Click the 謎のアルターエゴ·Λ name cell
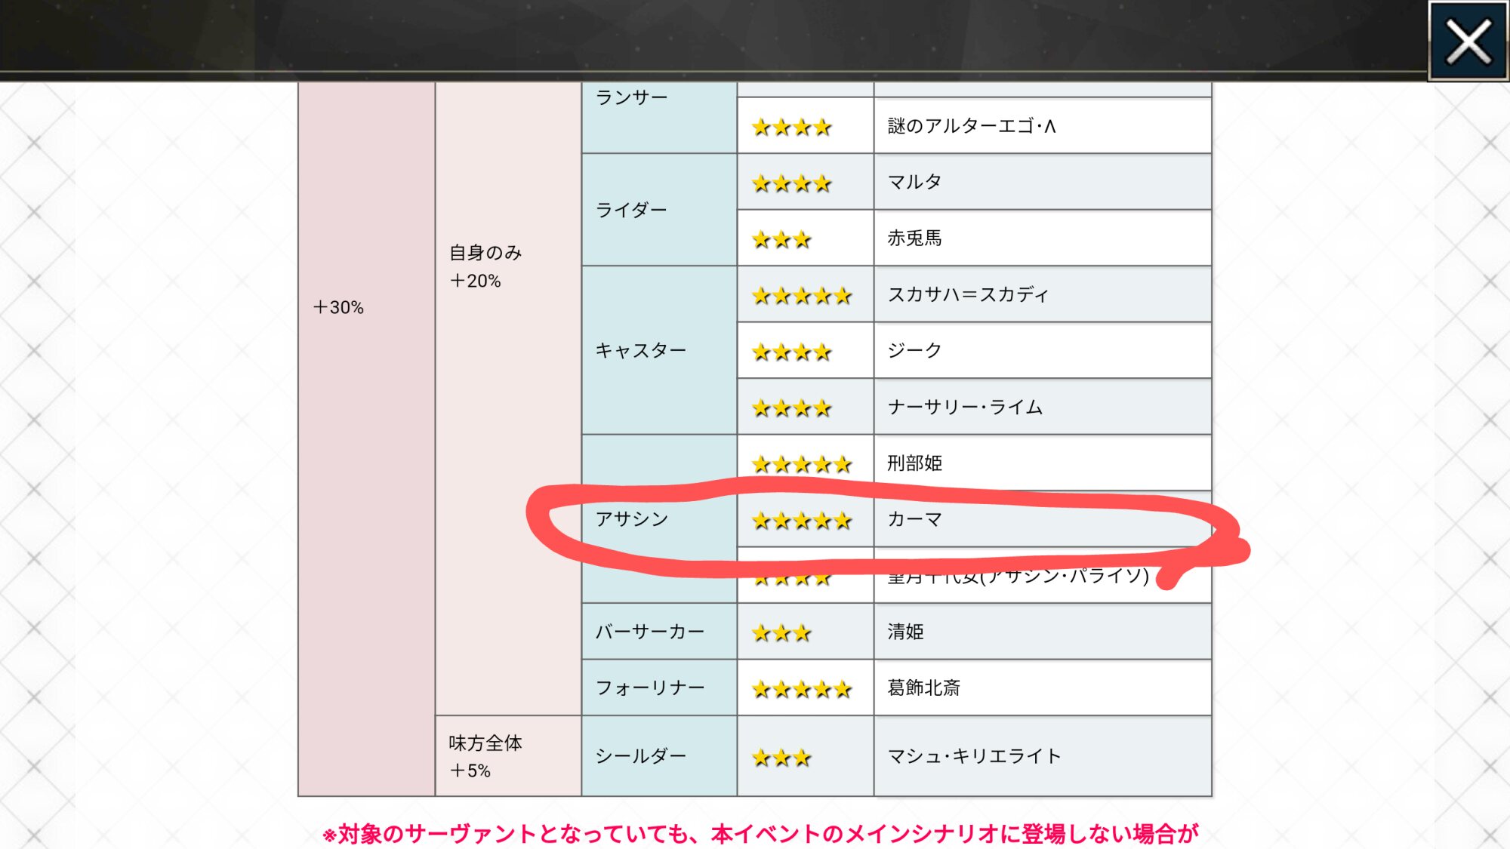Viewport: 1510px width, 849px height. [972, 126]
